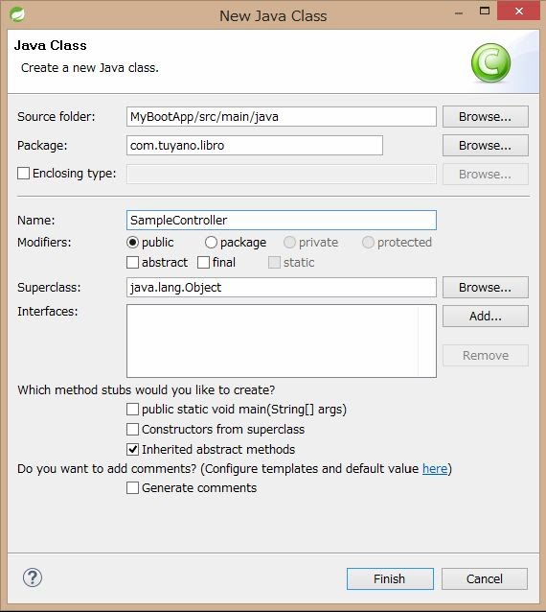Open the templates configuration 'here' link
The image size is (546, 612).
click(435, 468)
